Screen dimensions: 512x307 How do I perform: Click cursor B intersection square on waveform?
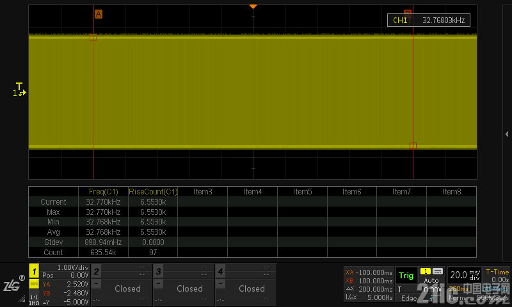[413, 146]
